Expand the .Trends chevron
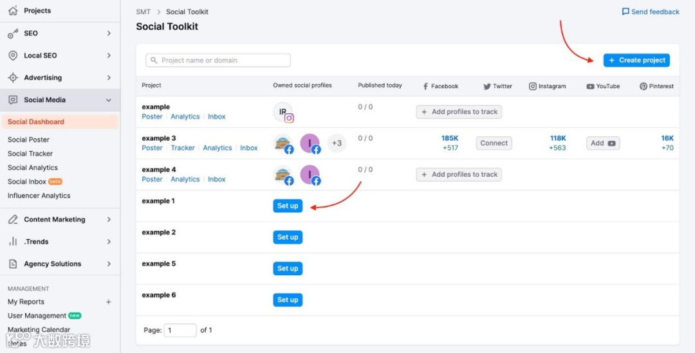This screenshot has height=353, width=695. tap(109, 242)
